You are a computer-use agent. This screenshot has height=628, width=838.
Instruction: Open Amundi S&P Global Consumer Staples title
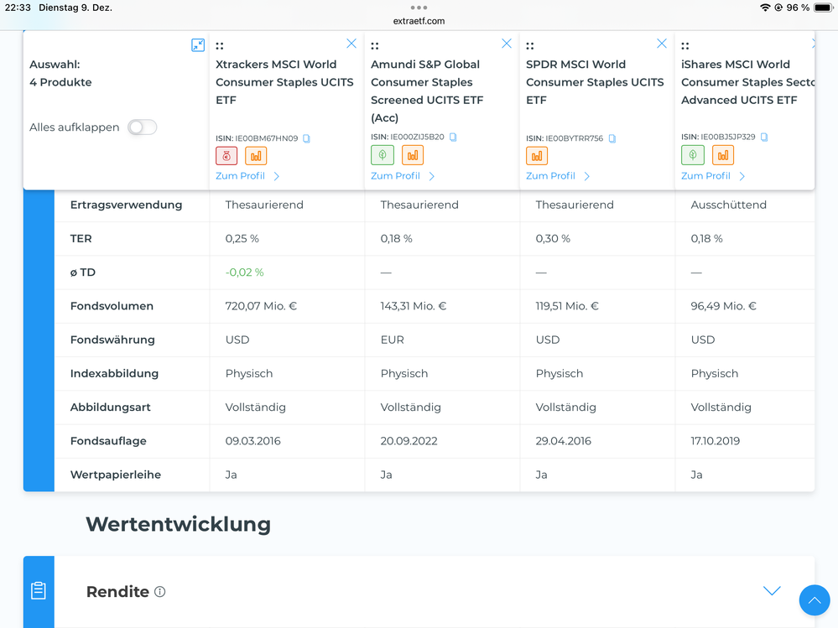click(427, 91)
